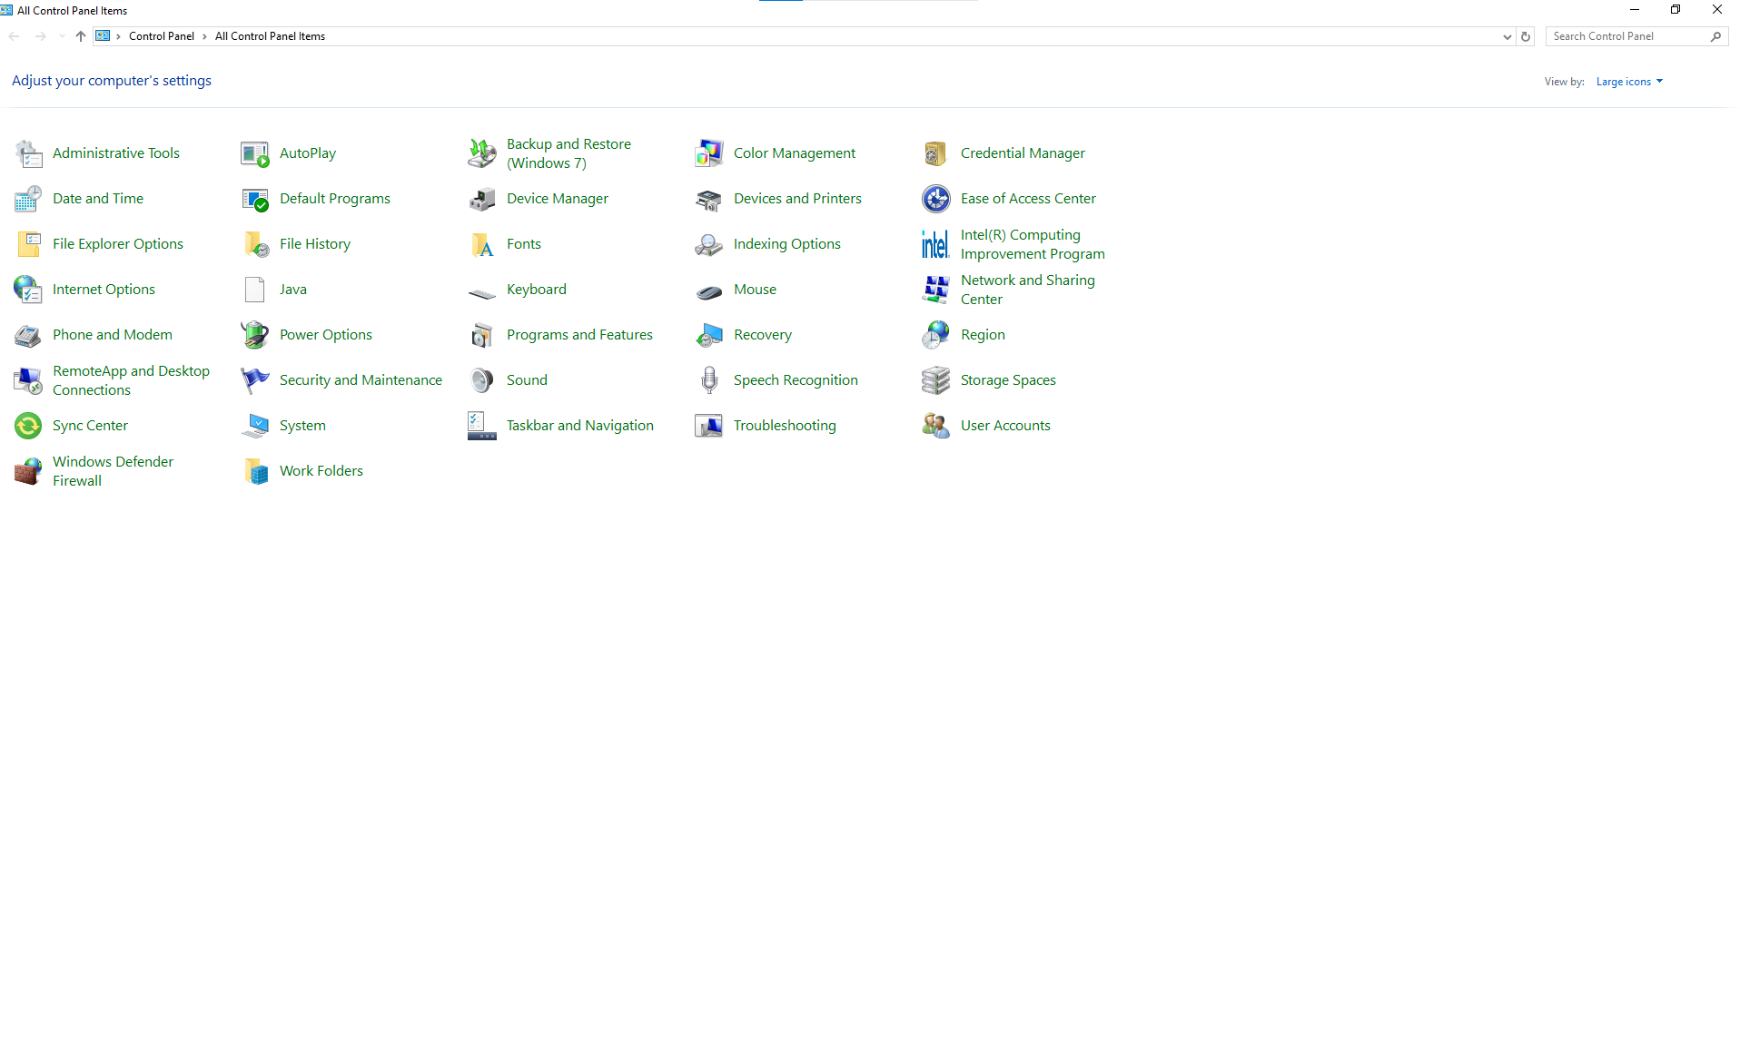Image resolution: width=1740 pixels, height=1053 pixels.
Task: Click the title bar Control Panel icon
Action: [x=7, y=11]
